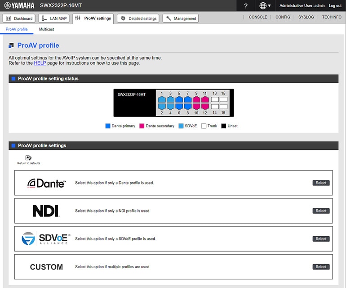Open the HELP page link
The height and width of the screenshot is (288, 346).
40,63
